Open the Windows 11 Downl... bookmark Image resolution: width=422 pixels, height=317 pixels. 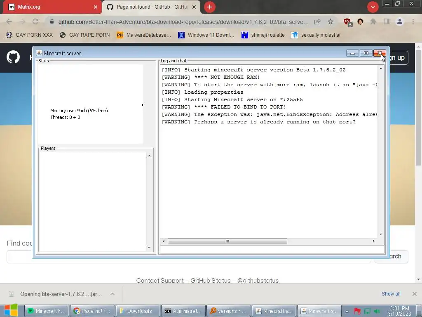click(206, 35)
